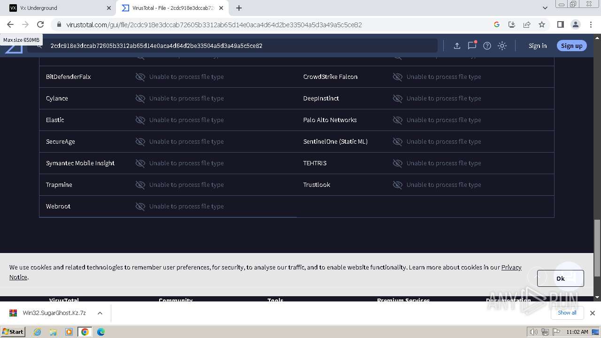Click the BitDefenderFalx engine name
The height and width of the screenshot is (338, 601).
pos(69,77)
